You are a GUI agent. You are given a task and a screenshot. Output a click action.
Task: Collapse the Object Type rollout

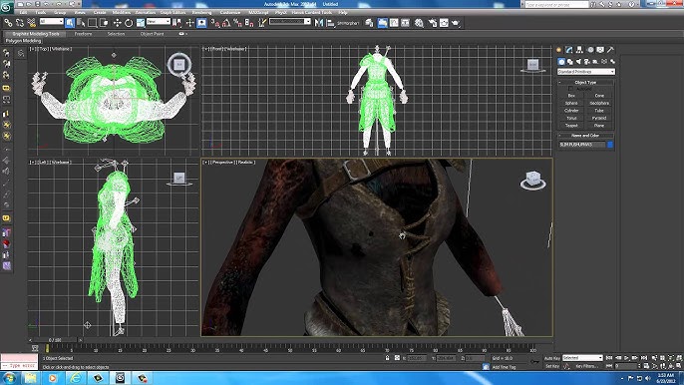pyautogui.click(x=585, y=82)
